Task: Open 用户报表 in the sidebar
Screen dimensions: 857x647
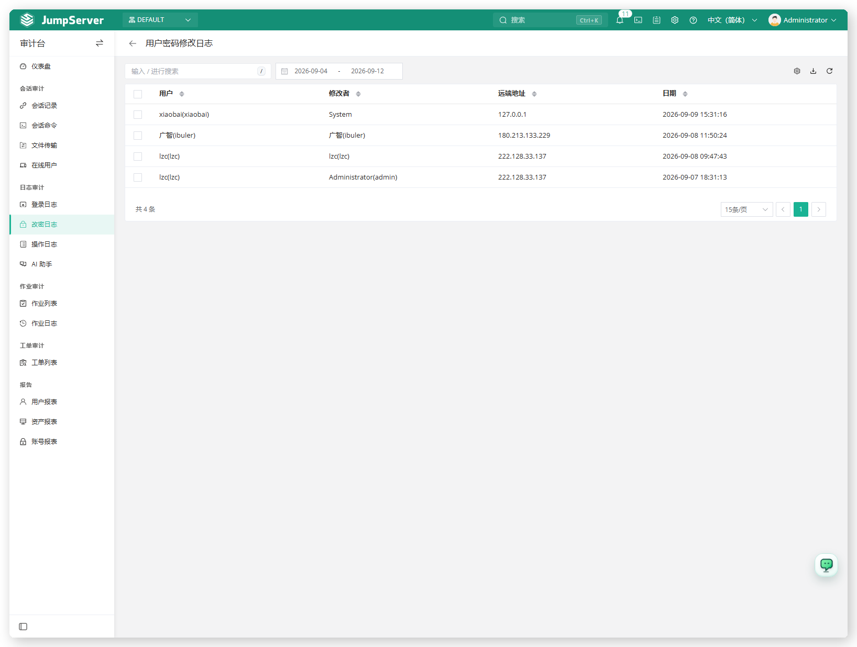Action: [62, 402]
